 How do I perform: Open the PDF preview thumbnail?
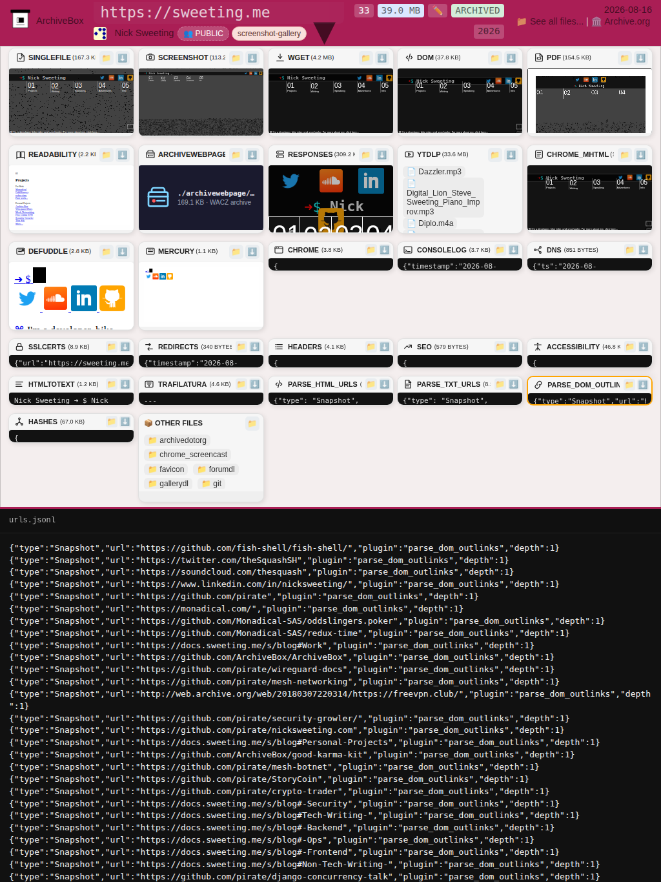click(589, 102)
